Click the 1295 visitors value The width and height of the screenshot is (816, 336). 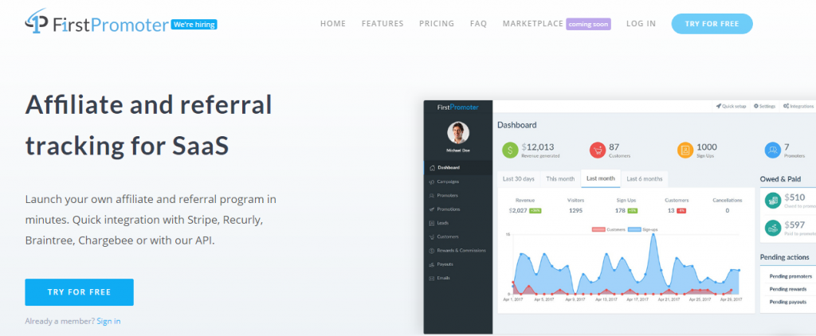pyautogui.click(x=575, y=211)
